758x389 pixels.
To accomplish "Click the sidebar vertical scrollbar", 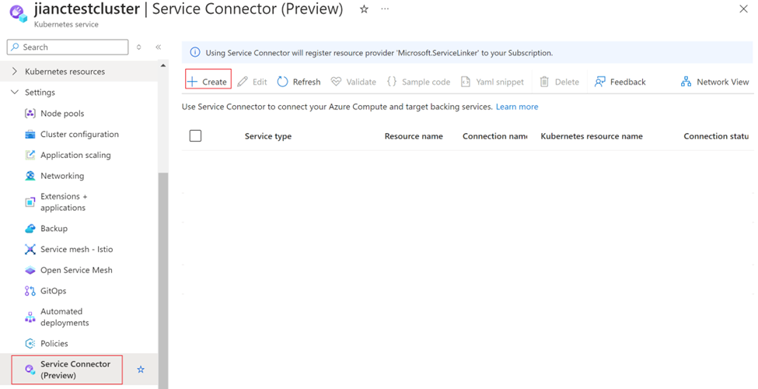I will 162,272.
